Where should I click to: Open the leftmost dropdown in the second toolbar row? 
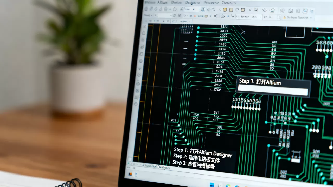click(148, 15)
